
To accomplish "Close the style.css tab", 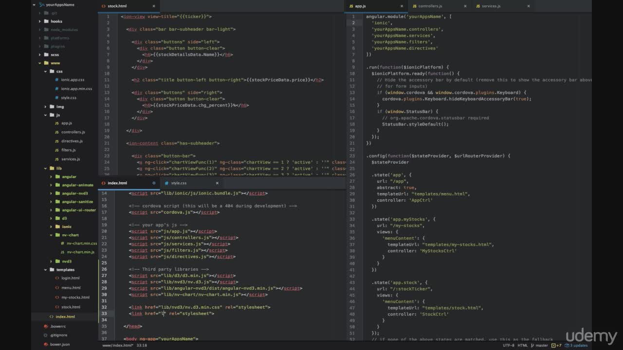I will pyautogui.click(x=217, y=183).
